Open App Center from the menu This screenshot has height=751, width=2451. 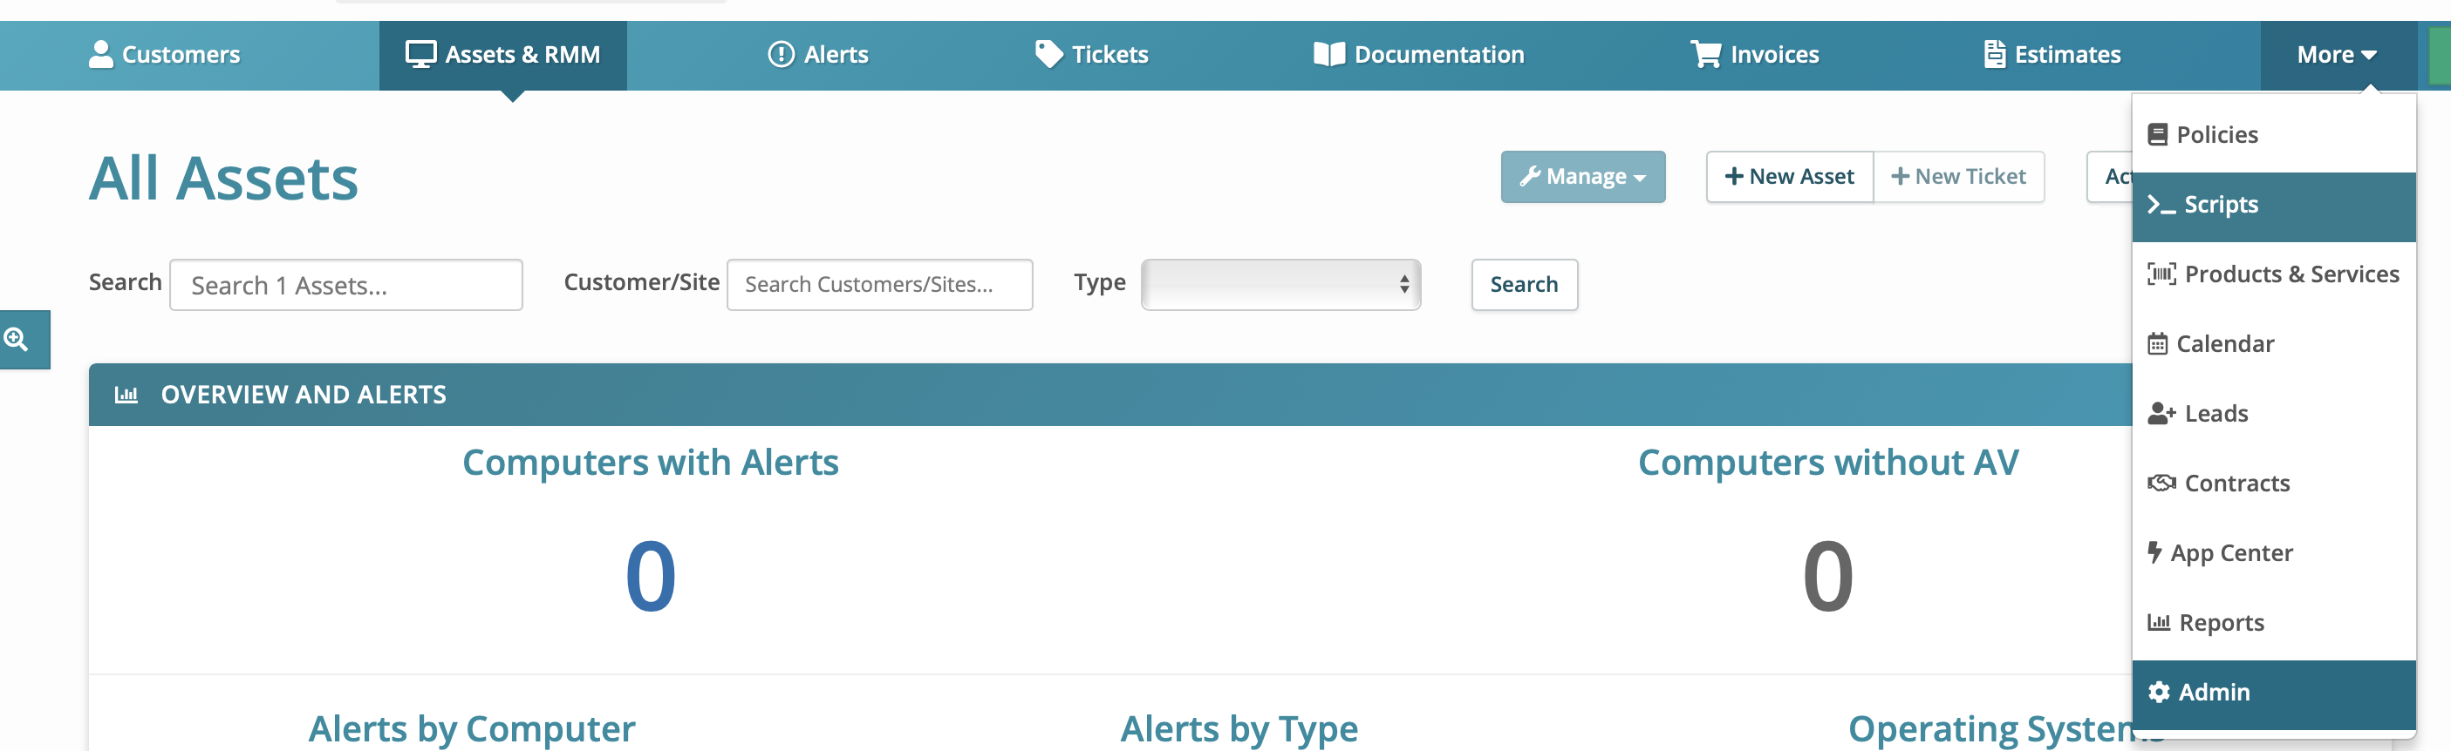pyautogui.click(x=2274, y=553)
